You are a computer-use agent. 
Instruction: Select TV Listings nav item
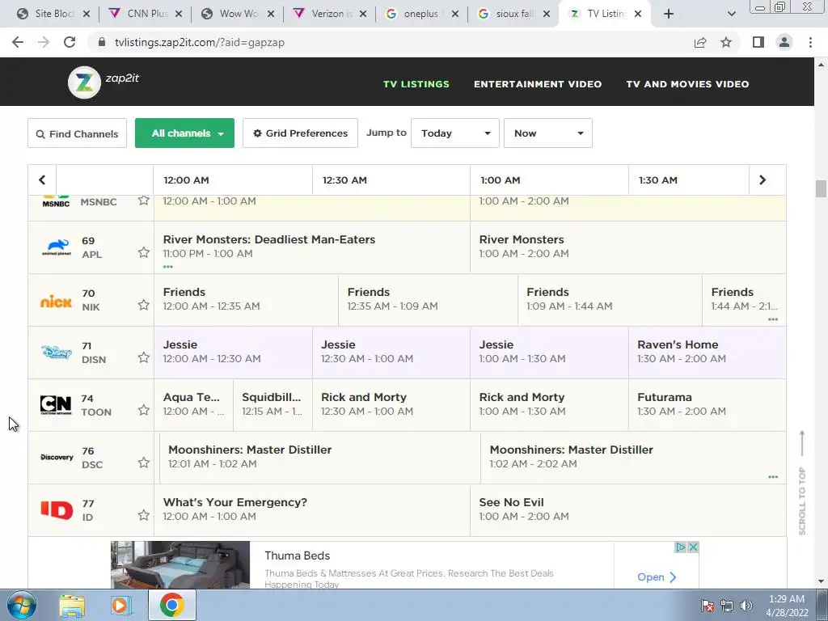click(416, 84)
